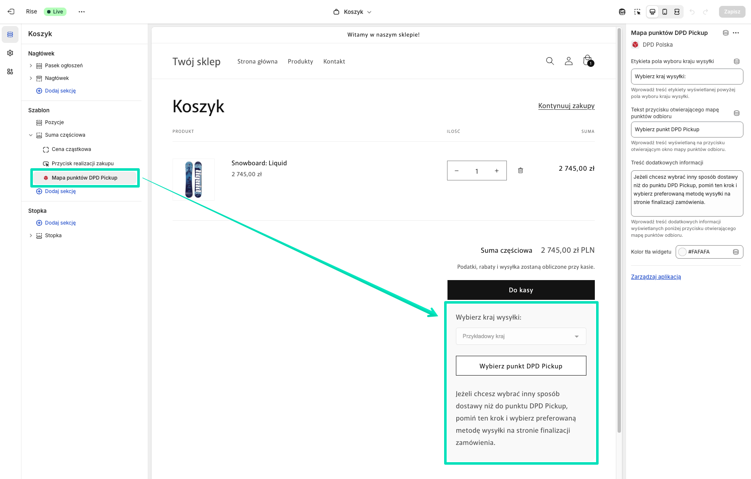This screenshot has width=751, height=479.
Task: Click the account user icon
Action: (569, 61)
